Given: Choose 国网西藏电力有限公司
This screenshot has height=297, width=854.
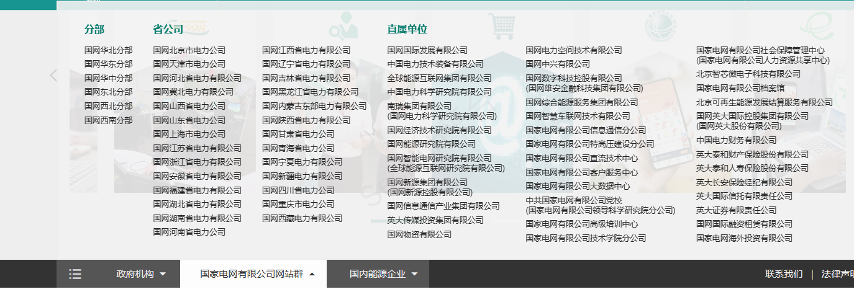Looking at the screenshot, I should (x=302, y=218).
